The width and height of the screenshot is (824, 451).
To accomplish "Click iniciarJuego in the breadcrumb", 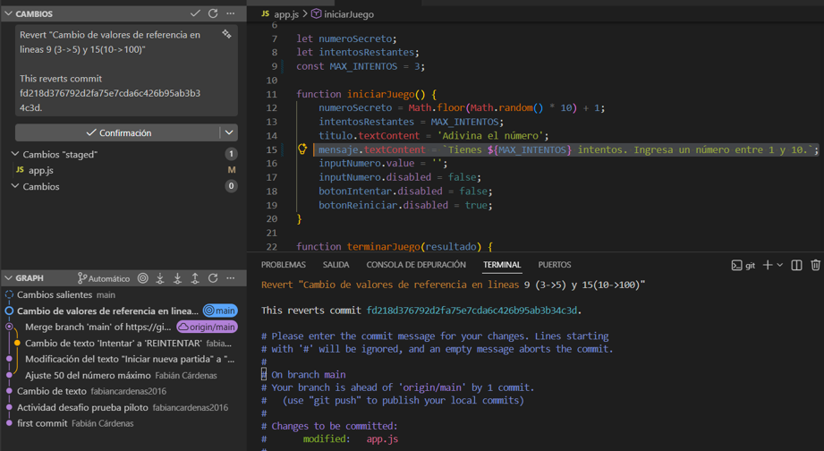I will [348, 14].
